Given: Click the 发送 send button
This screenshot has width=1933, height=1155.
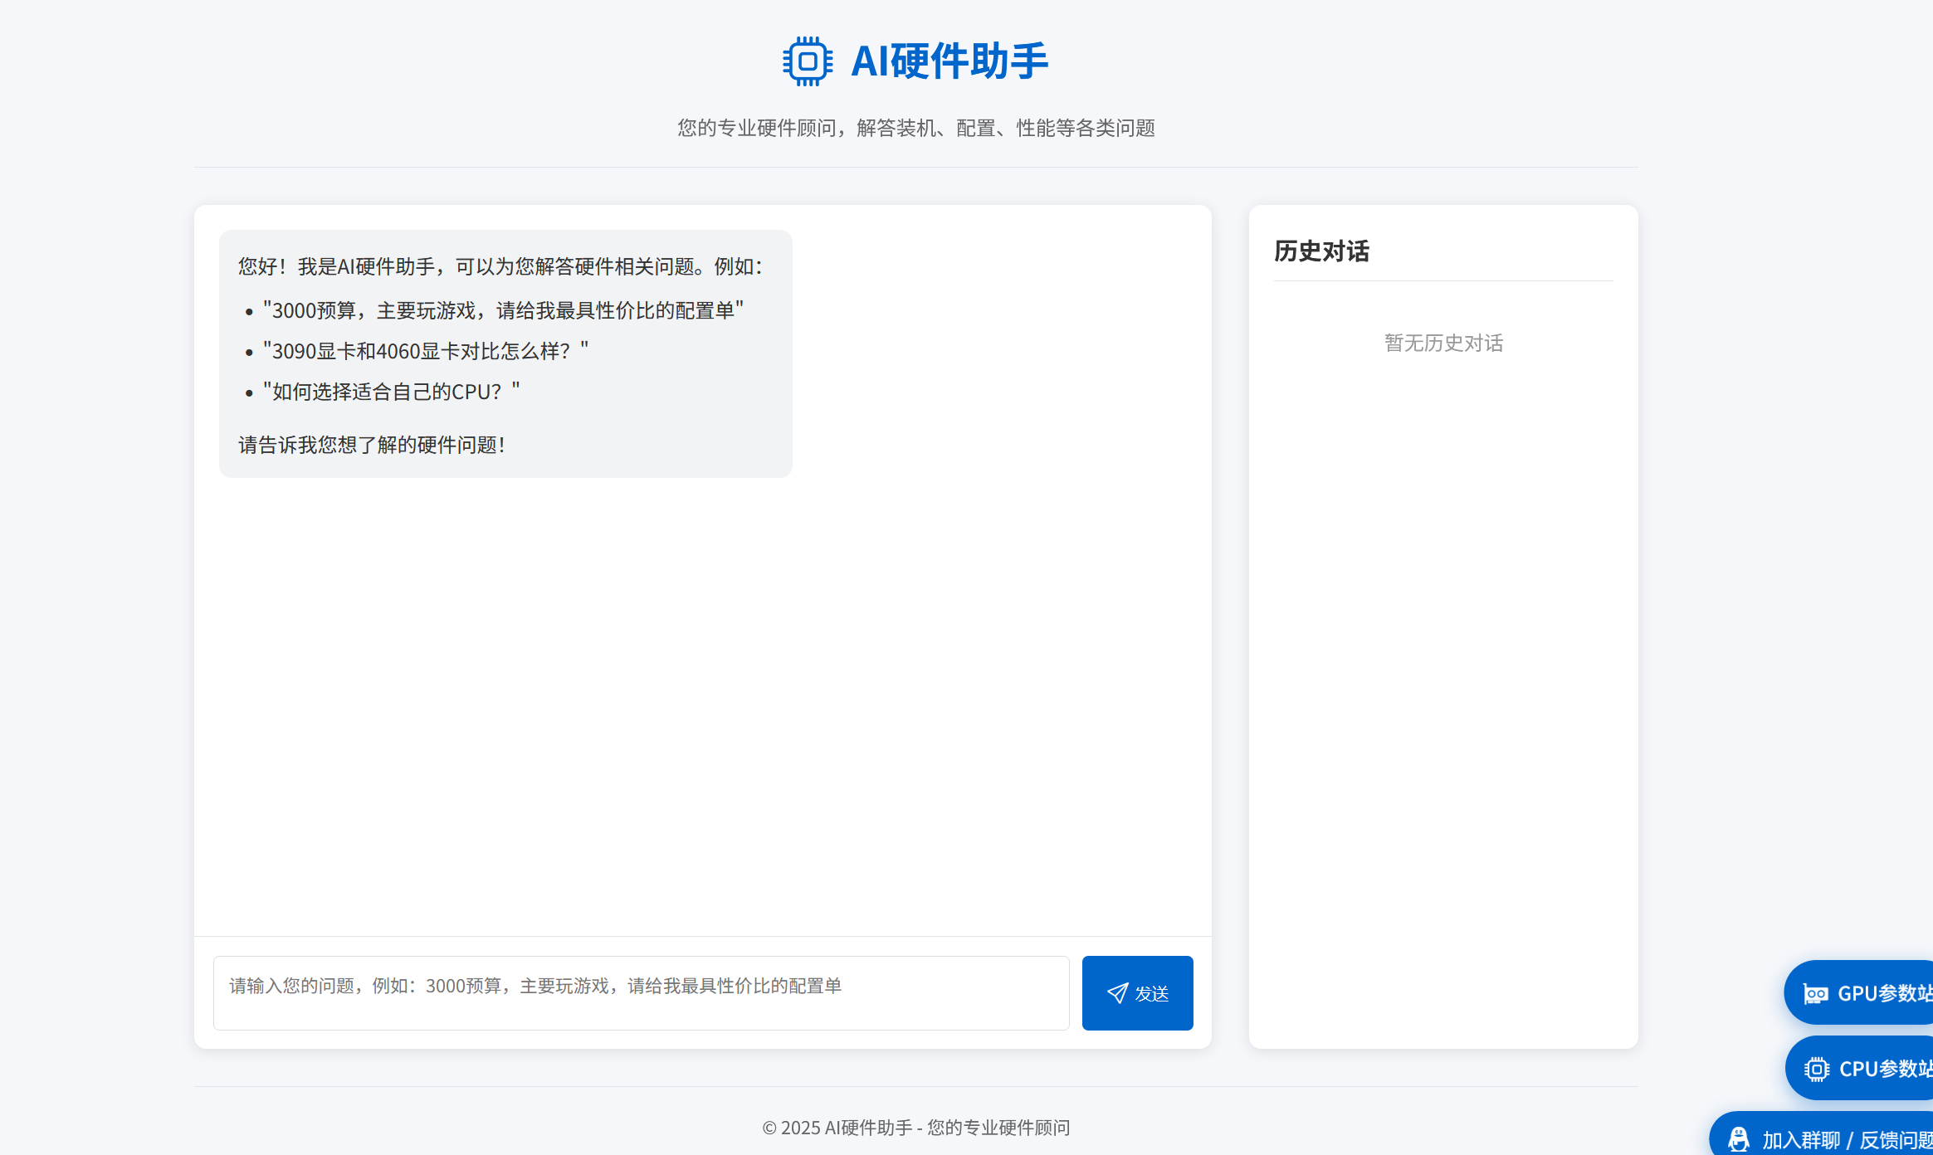Looking at the screenshot, I should tap(1138, 992).
